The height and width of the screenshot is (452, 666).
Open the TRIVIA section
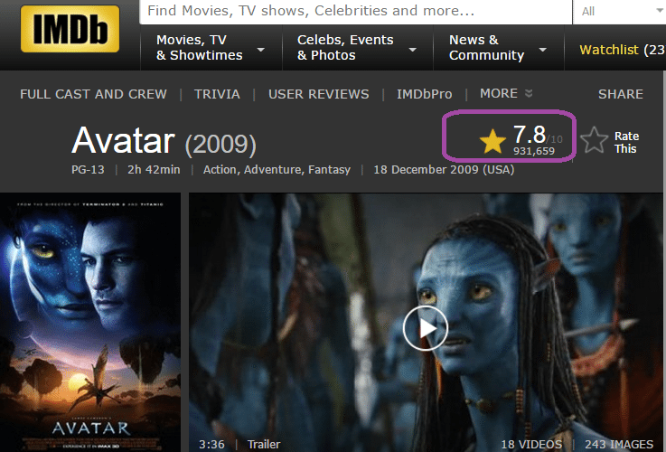point(217,94)
